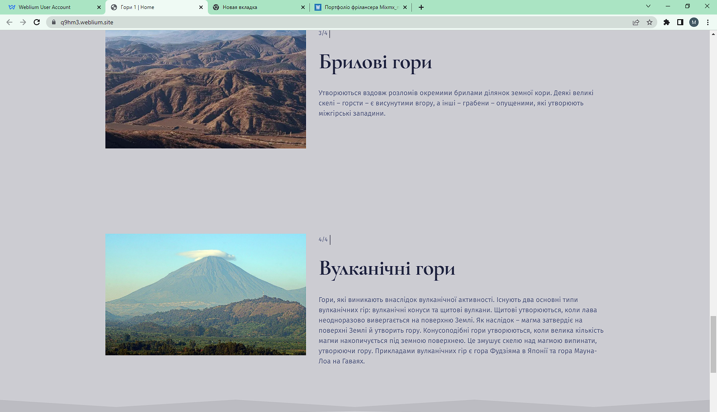
Task: Reload the page with the refresh icon
Action: click(37, 22)
